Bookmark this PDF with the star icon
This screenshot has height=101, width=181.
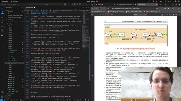[x=157, y=8]
